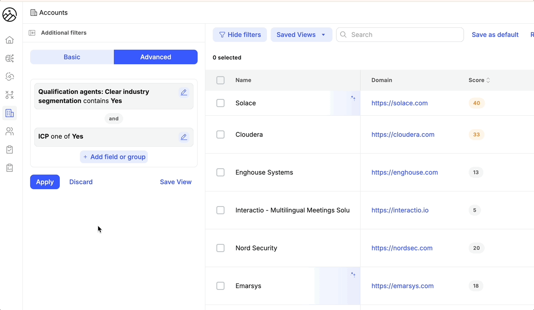
Task: Click the sparkle icon on Emarsys row
Action: click(x=353, y=274)
